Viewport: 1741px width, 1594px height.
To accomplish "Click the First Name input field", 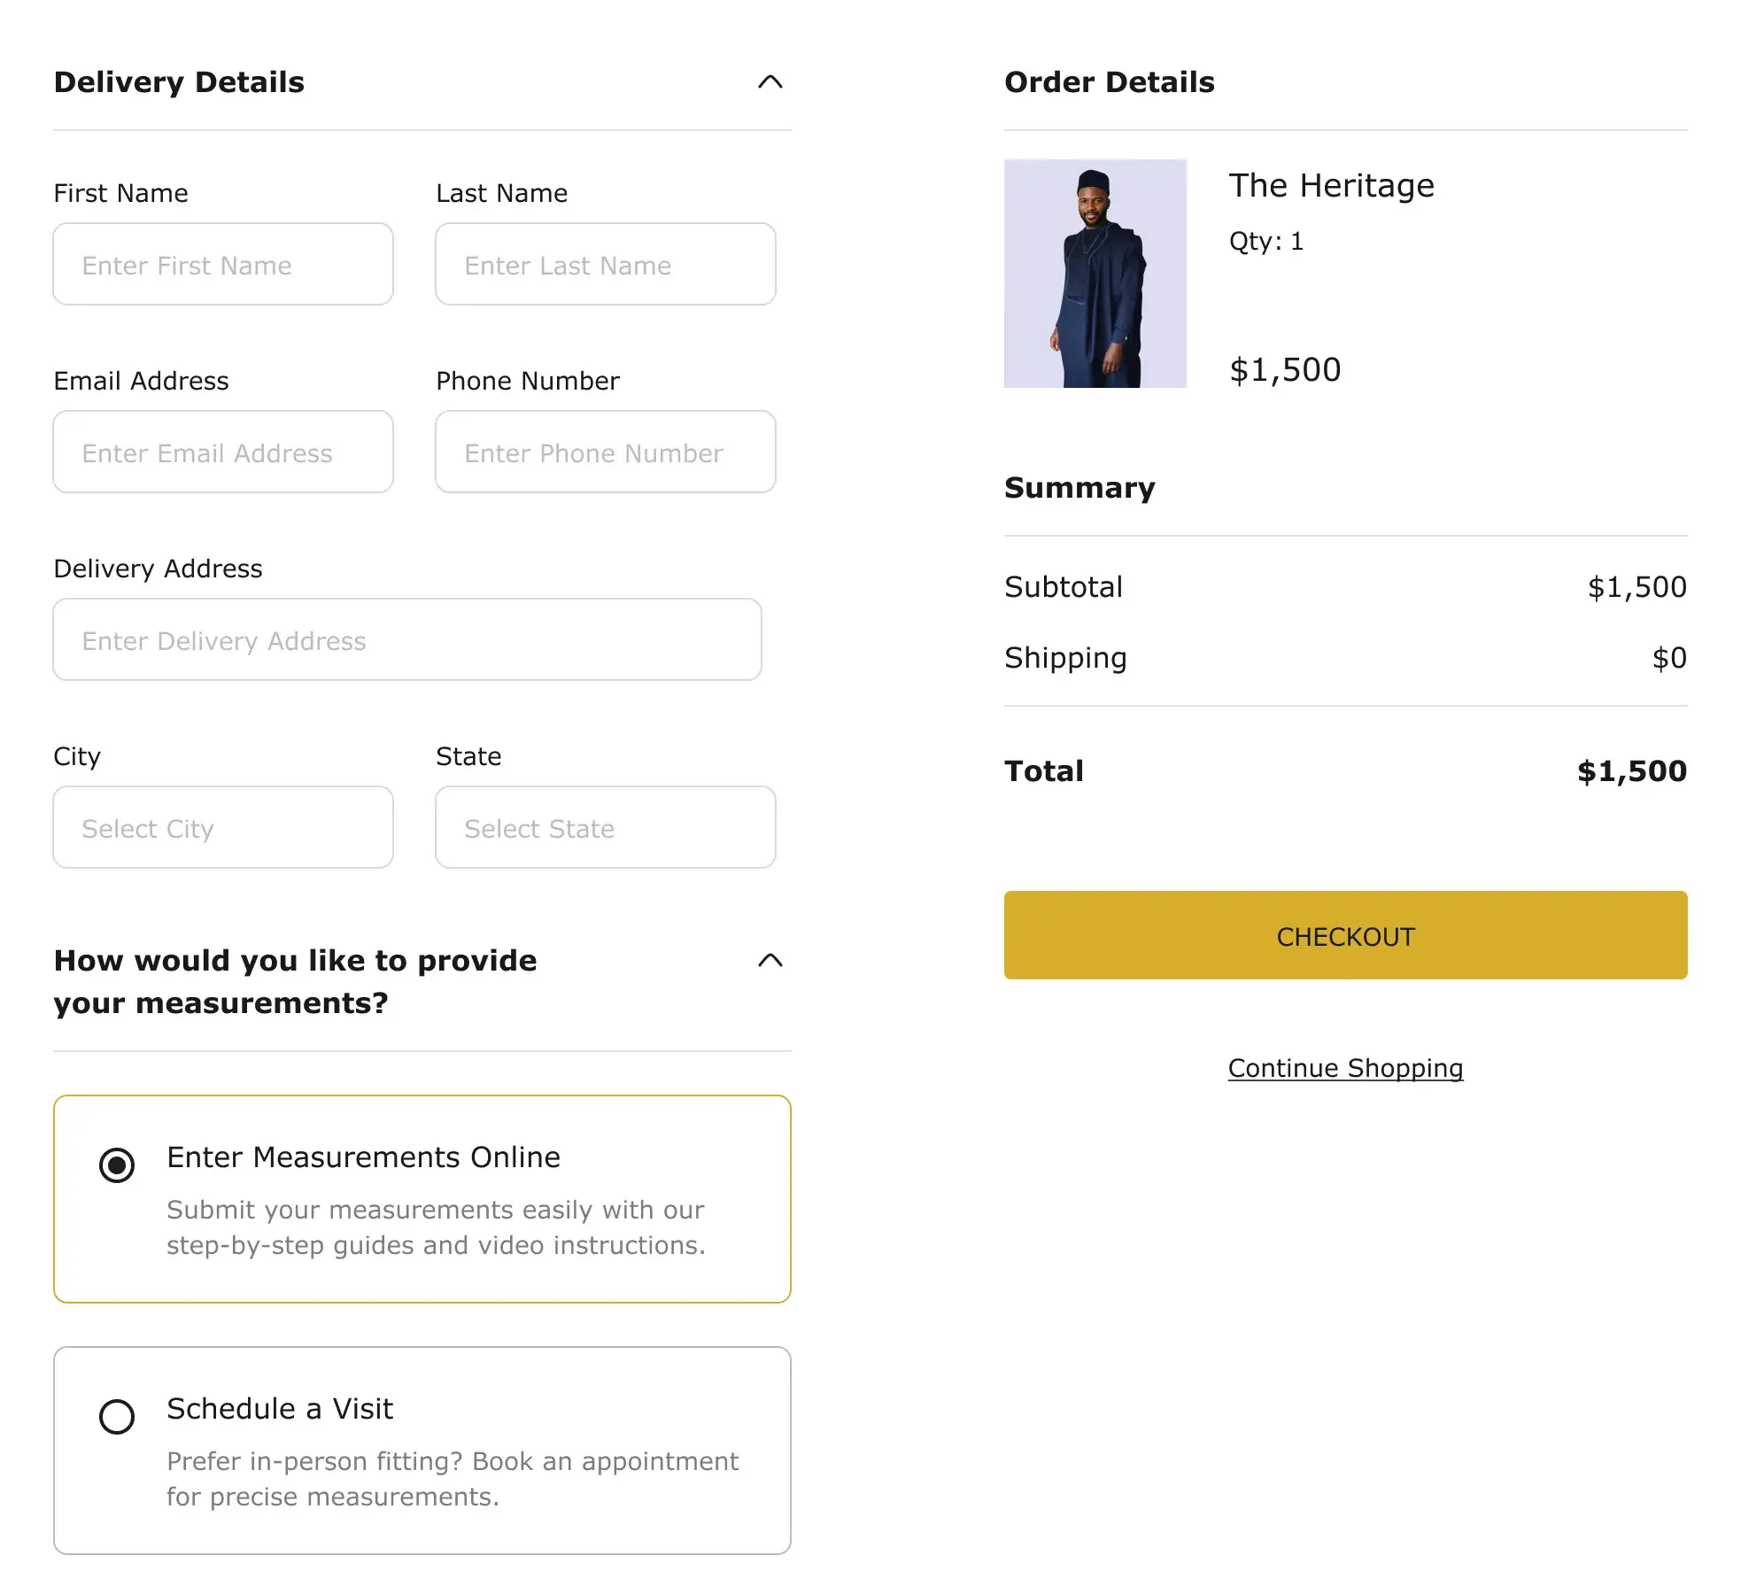I will [223, 264].
